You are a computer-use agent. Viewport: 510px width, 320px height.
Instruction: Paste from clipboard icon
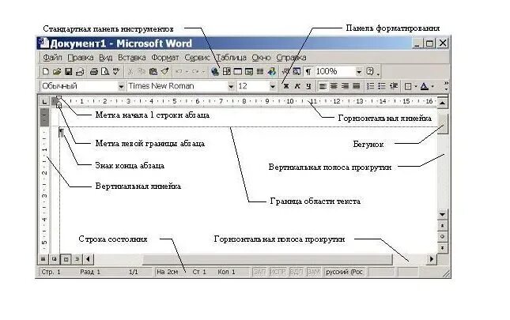pyautogui.click(x=153, y=71)
